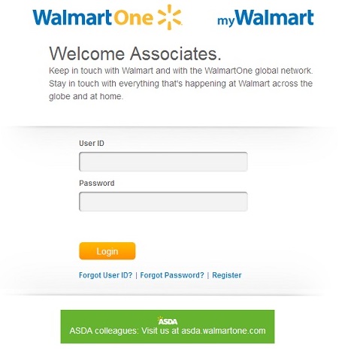Image resolution: width=360 pixels, height=349 pixels.
Task: Click the small ASDA logo
Action: [168, 320]
